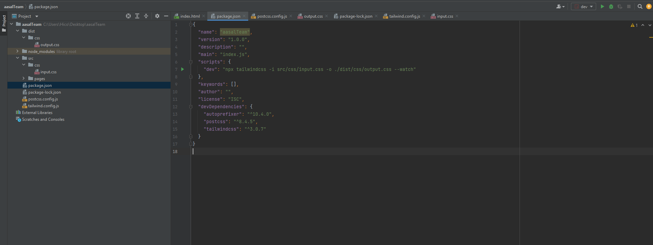
Task: Click line number 18 in the gutter
Action: coord(175,151)
